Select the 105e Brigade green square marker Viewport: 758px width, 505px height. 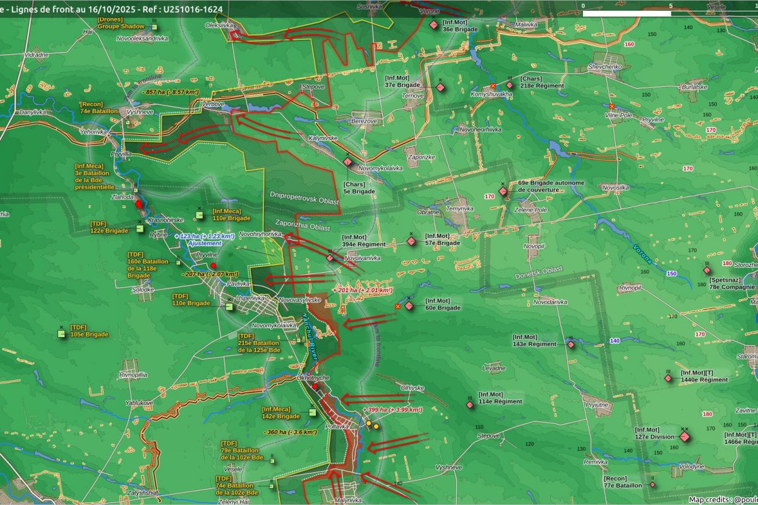[x=61, y=334]
